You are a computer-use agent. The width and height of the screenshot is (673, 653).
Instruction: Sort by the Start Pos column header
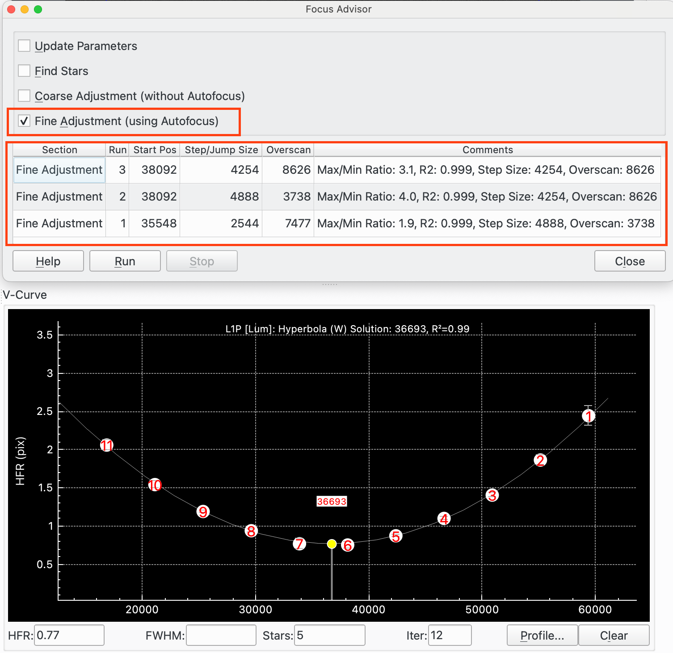tap(155, 150)
